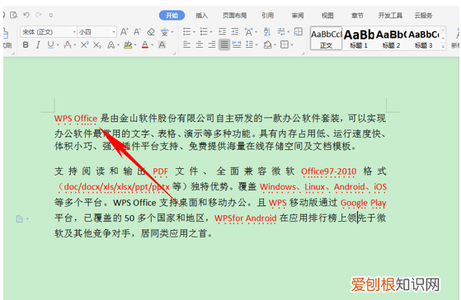Decrease font size with A- icon
The width and height of the screenshot is (461, 300).
pos(137,31)
